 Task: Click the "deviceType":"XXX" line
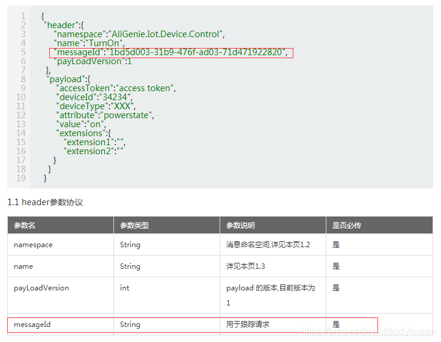[96, 106]
